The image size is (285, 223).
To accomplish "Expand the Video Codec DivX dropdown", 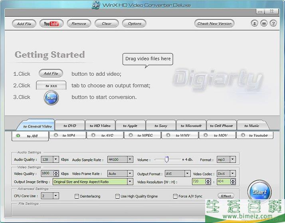I will click(x=233, y=174).
